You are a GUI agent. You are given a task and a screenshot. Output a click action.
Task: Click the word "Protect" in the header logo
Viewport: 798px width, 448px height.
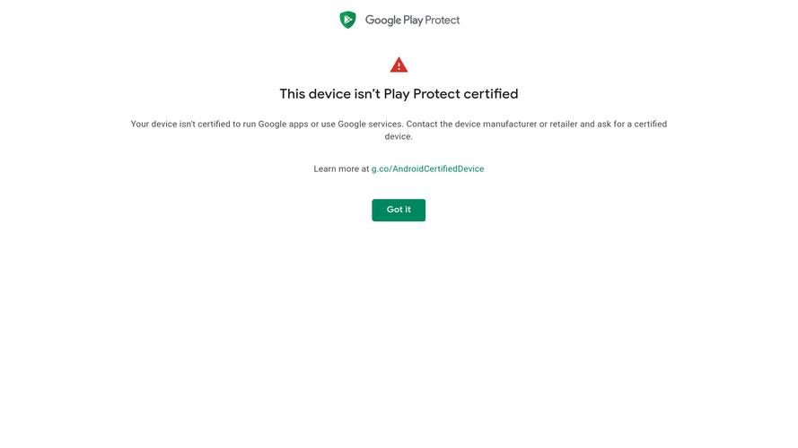click(x=443, y=20)
